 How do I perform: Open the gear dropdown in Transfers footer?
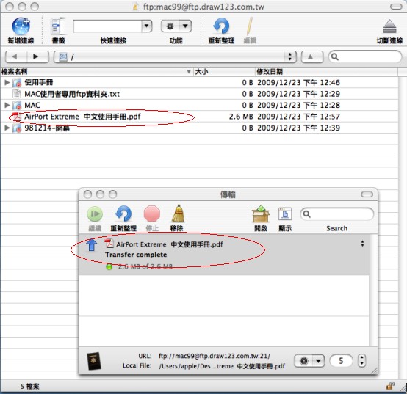click(x=309, y=361)
